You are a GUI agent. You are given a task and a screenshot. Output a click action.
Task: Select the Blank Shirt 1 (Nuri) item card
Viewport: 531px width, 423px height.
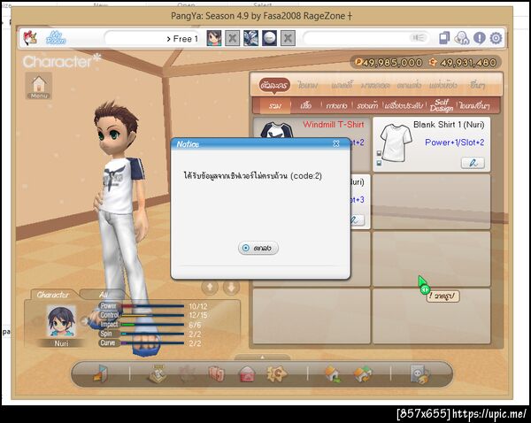432,144
